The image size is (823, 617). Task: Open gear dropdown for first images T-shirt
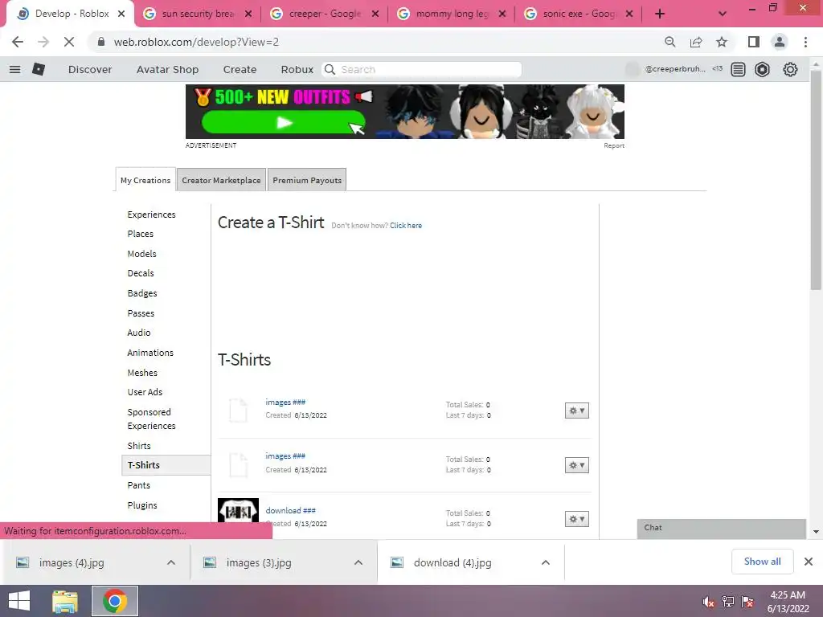[577, 411]
